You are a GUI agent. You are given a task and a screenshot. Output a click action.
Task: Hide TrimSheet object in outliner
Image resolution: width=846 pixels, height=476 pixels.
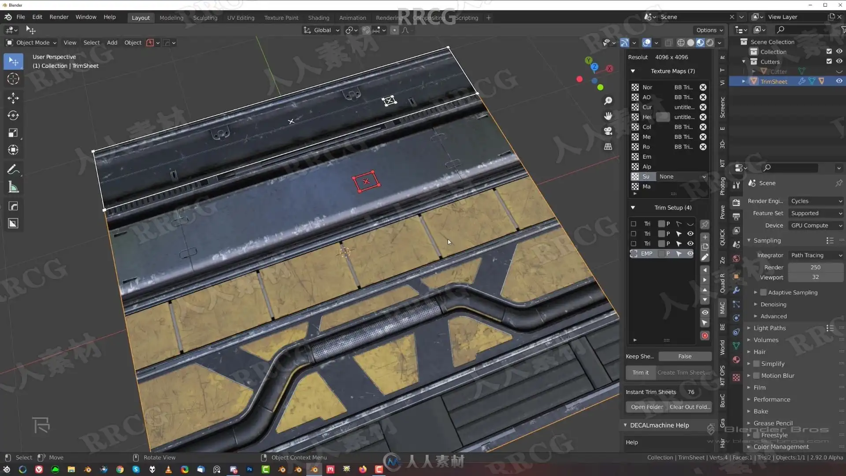coord(839,81)
